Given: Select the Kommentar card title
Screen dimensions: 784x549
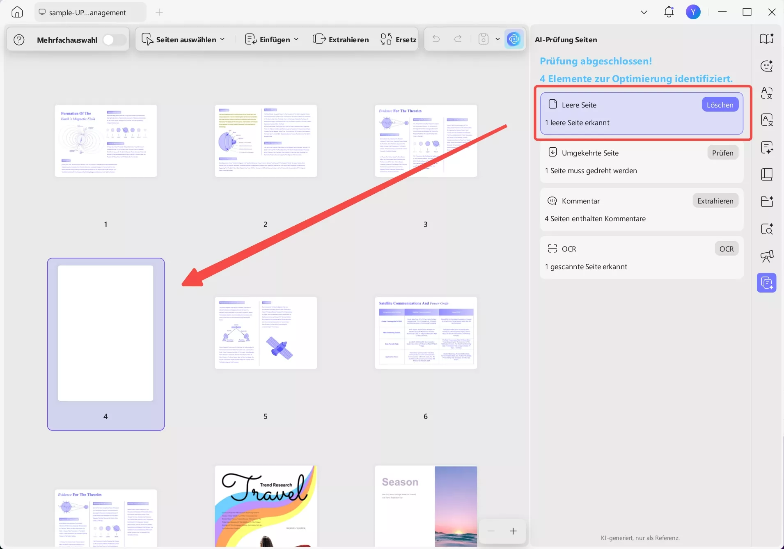Looking at the screenshot, I should coord(581,201).
